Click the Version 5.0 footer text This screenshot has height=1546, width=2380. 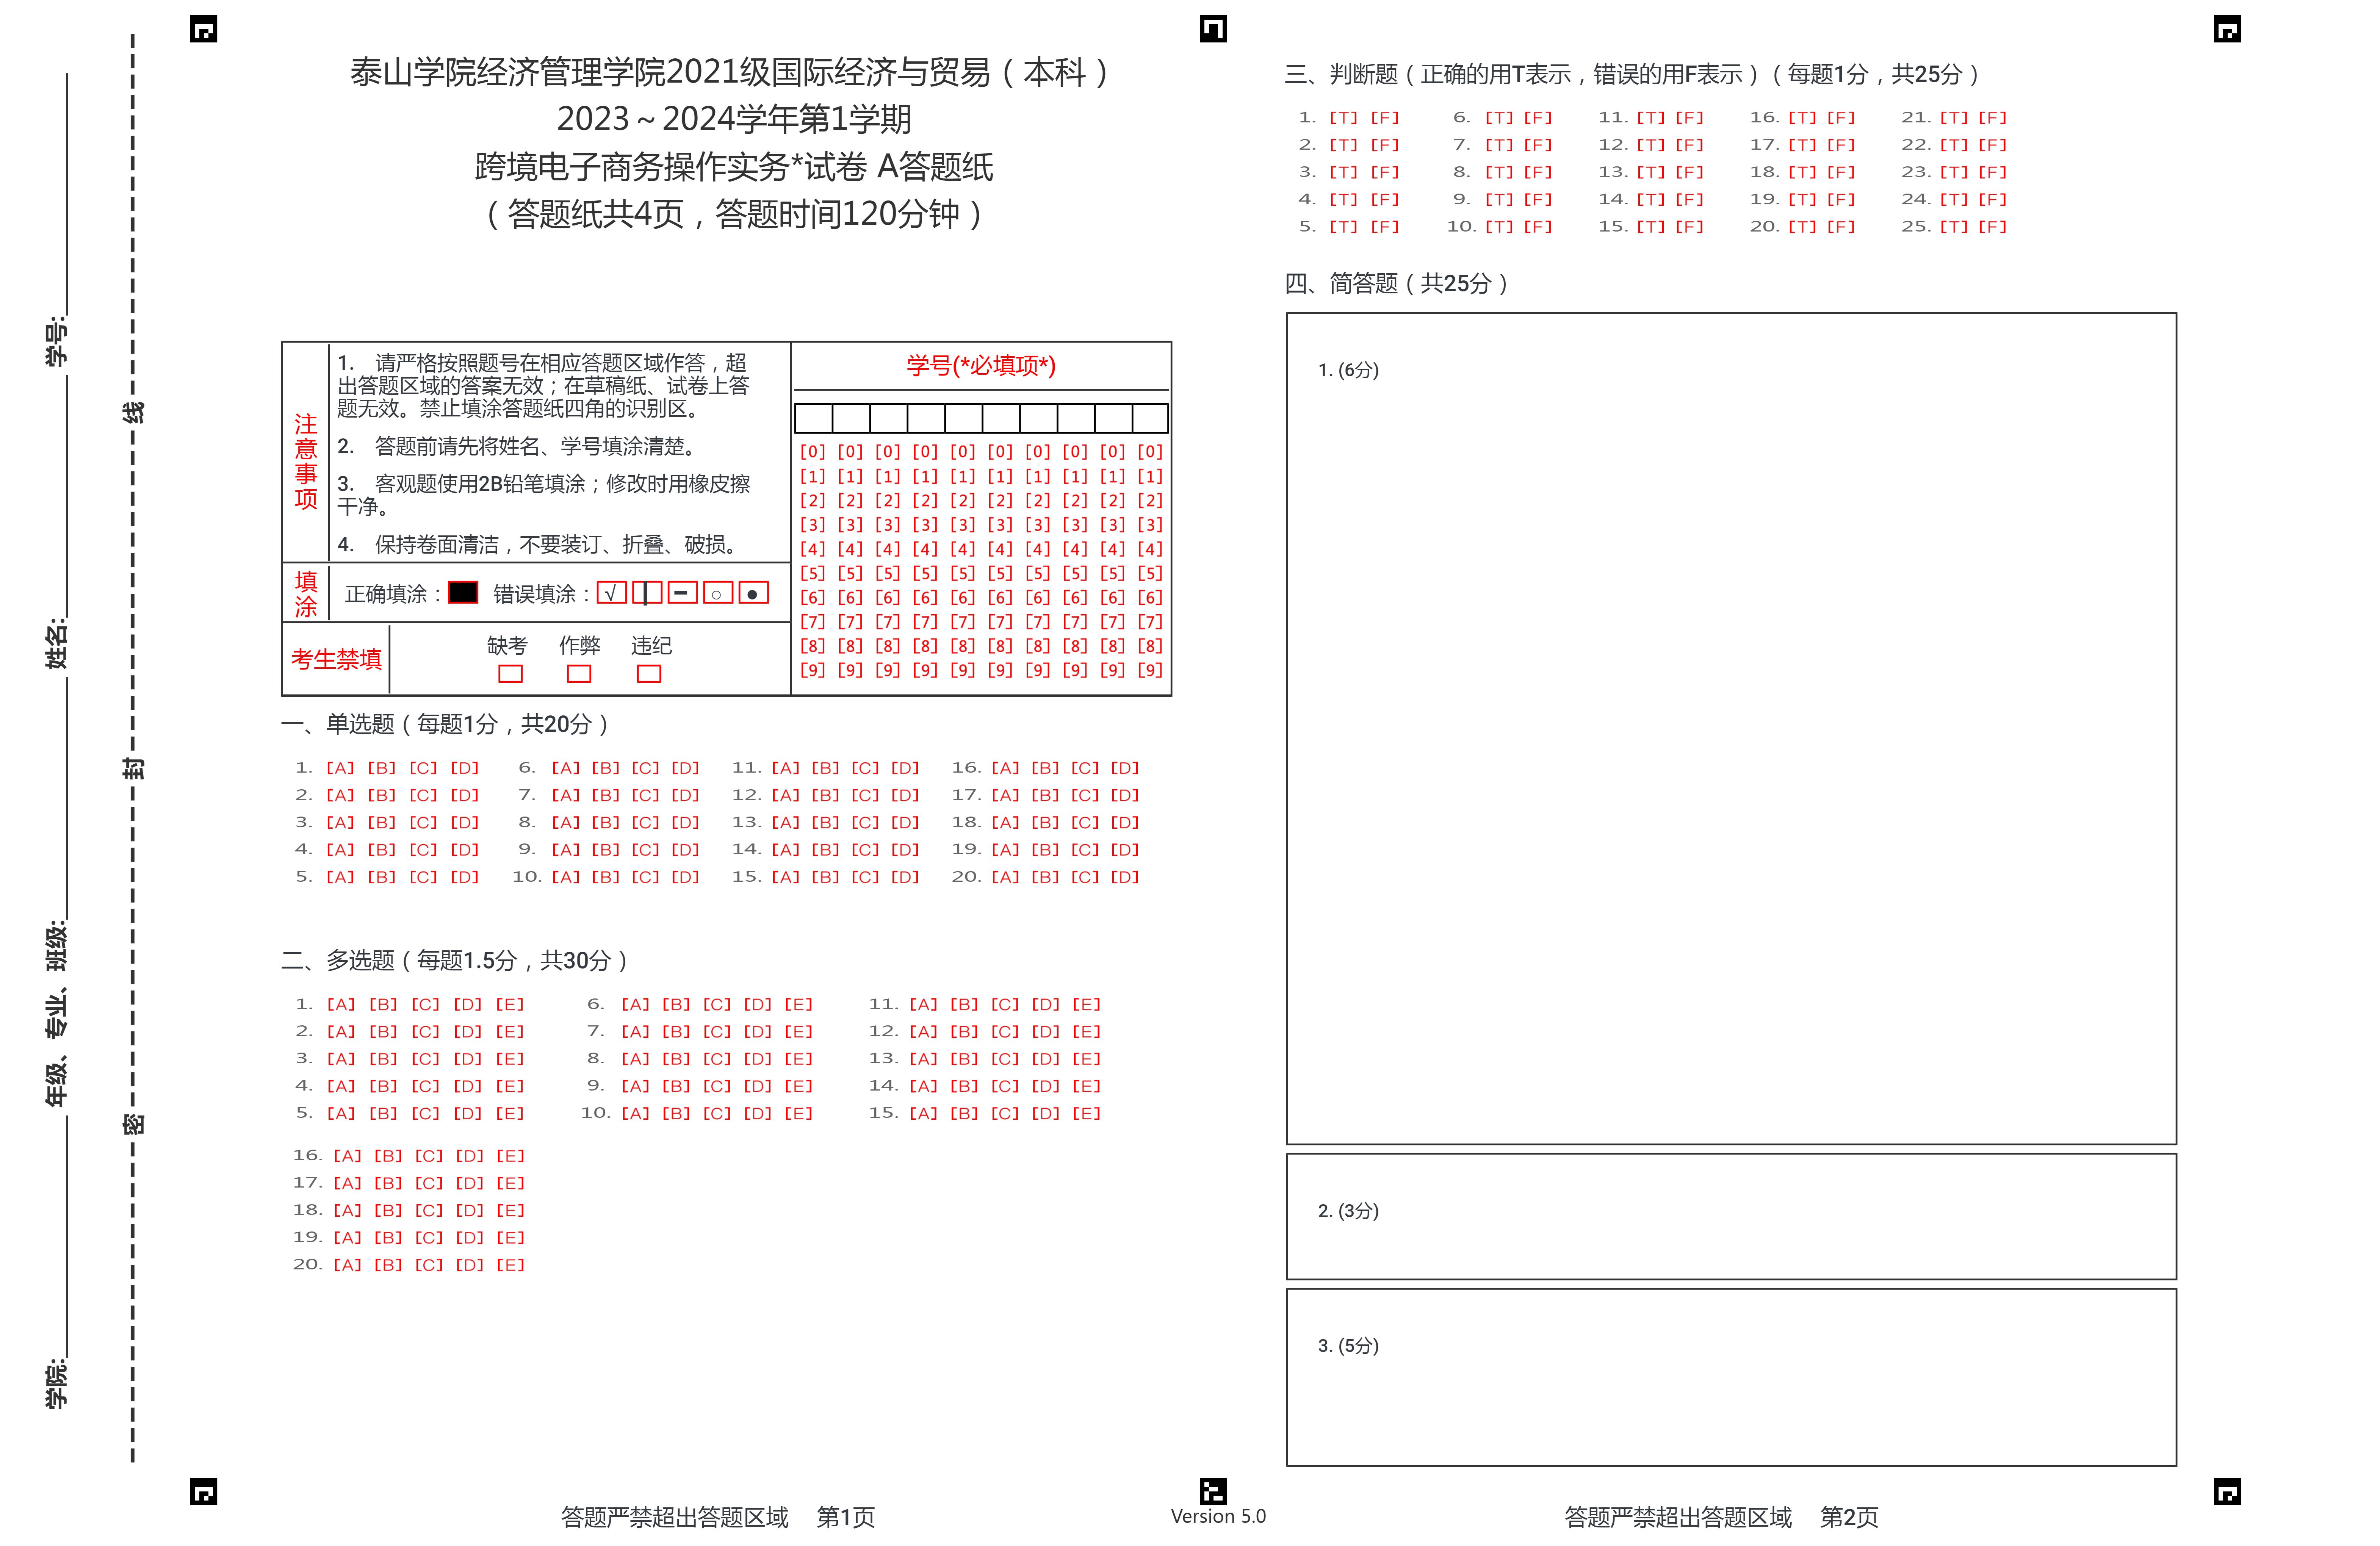(x=1218, y=1517)
